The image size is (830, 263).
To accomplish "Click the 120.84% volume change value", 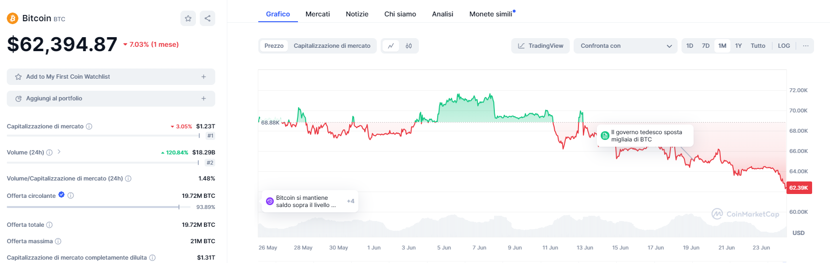I will tap(175, 152).
